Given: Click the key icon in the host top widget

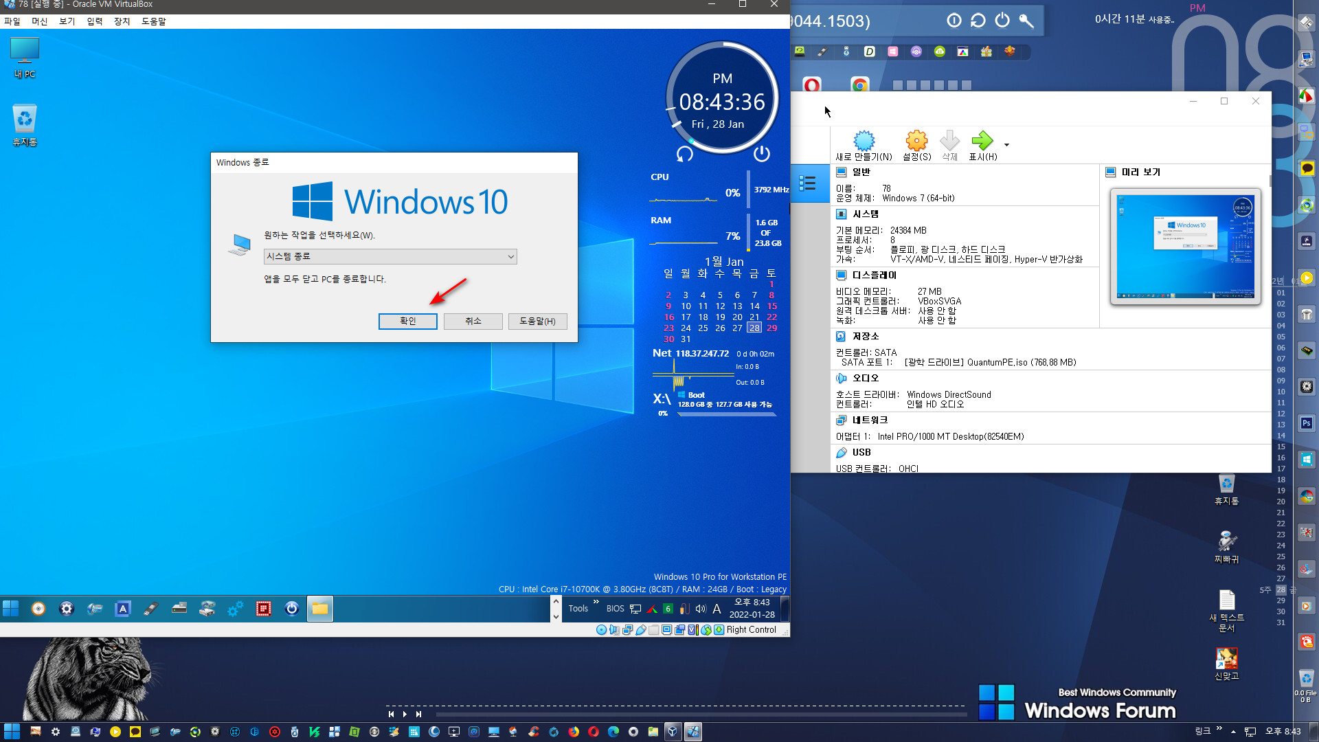Looking at the screenshot, I should pyautogui.click(x=1026, y=21).
